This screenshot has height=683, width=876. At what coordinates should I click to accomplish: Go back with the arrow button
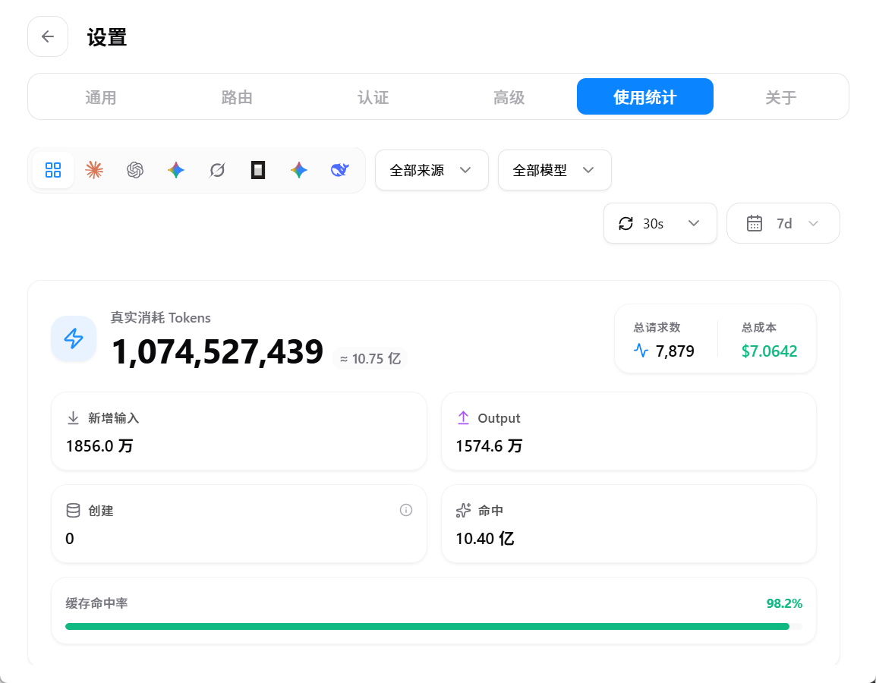[x=48, y=37]
